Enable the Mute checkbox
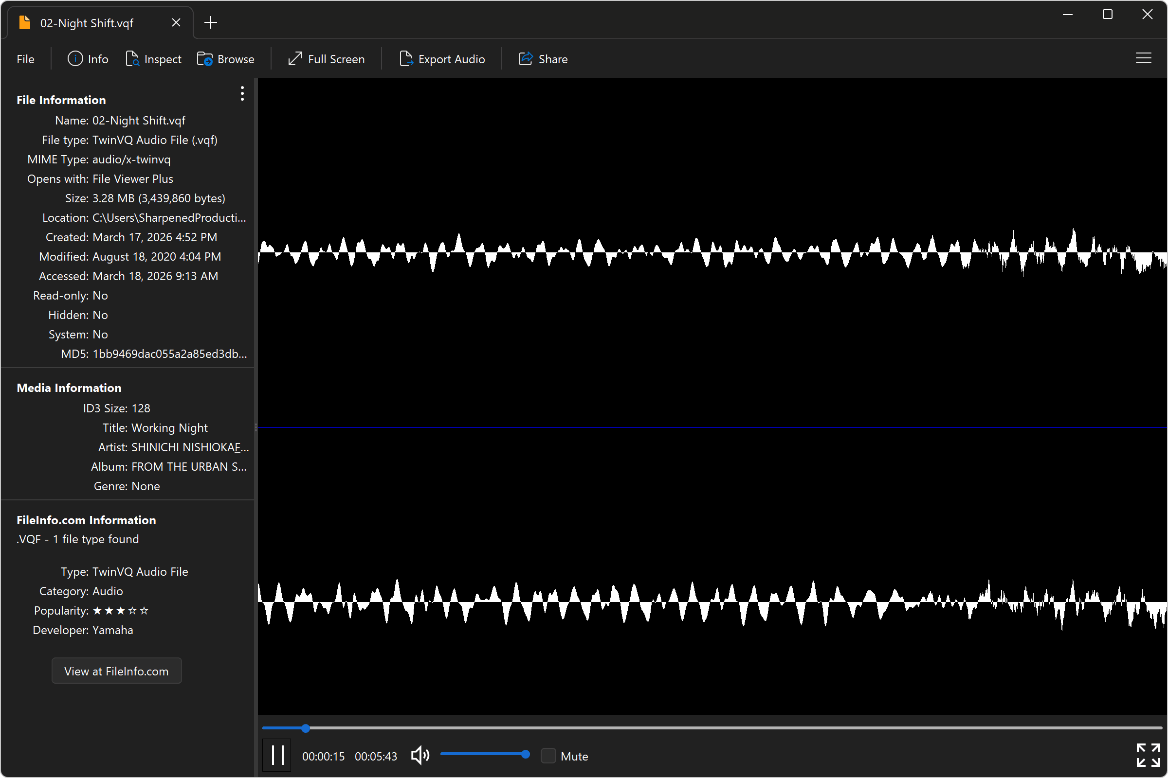Viewport: 1168px width, 778px height. [x=548, y=756]
